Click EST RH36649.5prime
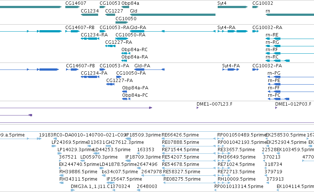Viewport: 314px width, 192px height. 237,157
